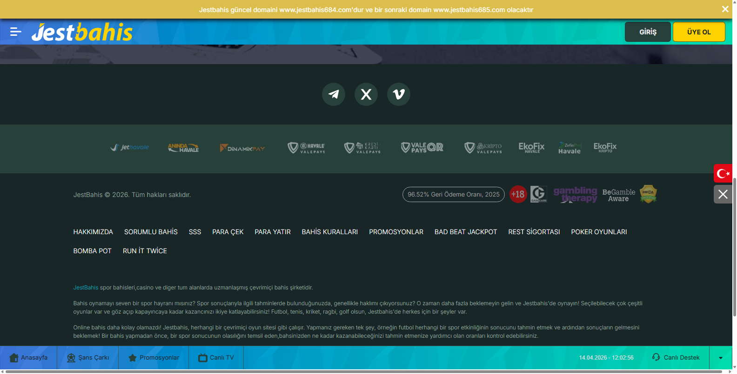Open the POKER OYUNLARI footer link

599,232
